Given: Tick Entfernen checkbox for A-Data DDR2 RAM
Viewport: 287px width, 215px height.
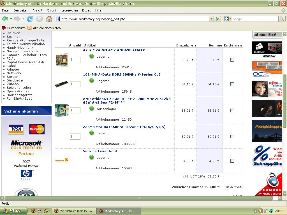Looking at the screenshot, I should click(x=232, y=84).
